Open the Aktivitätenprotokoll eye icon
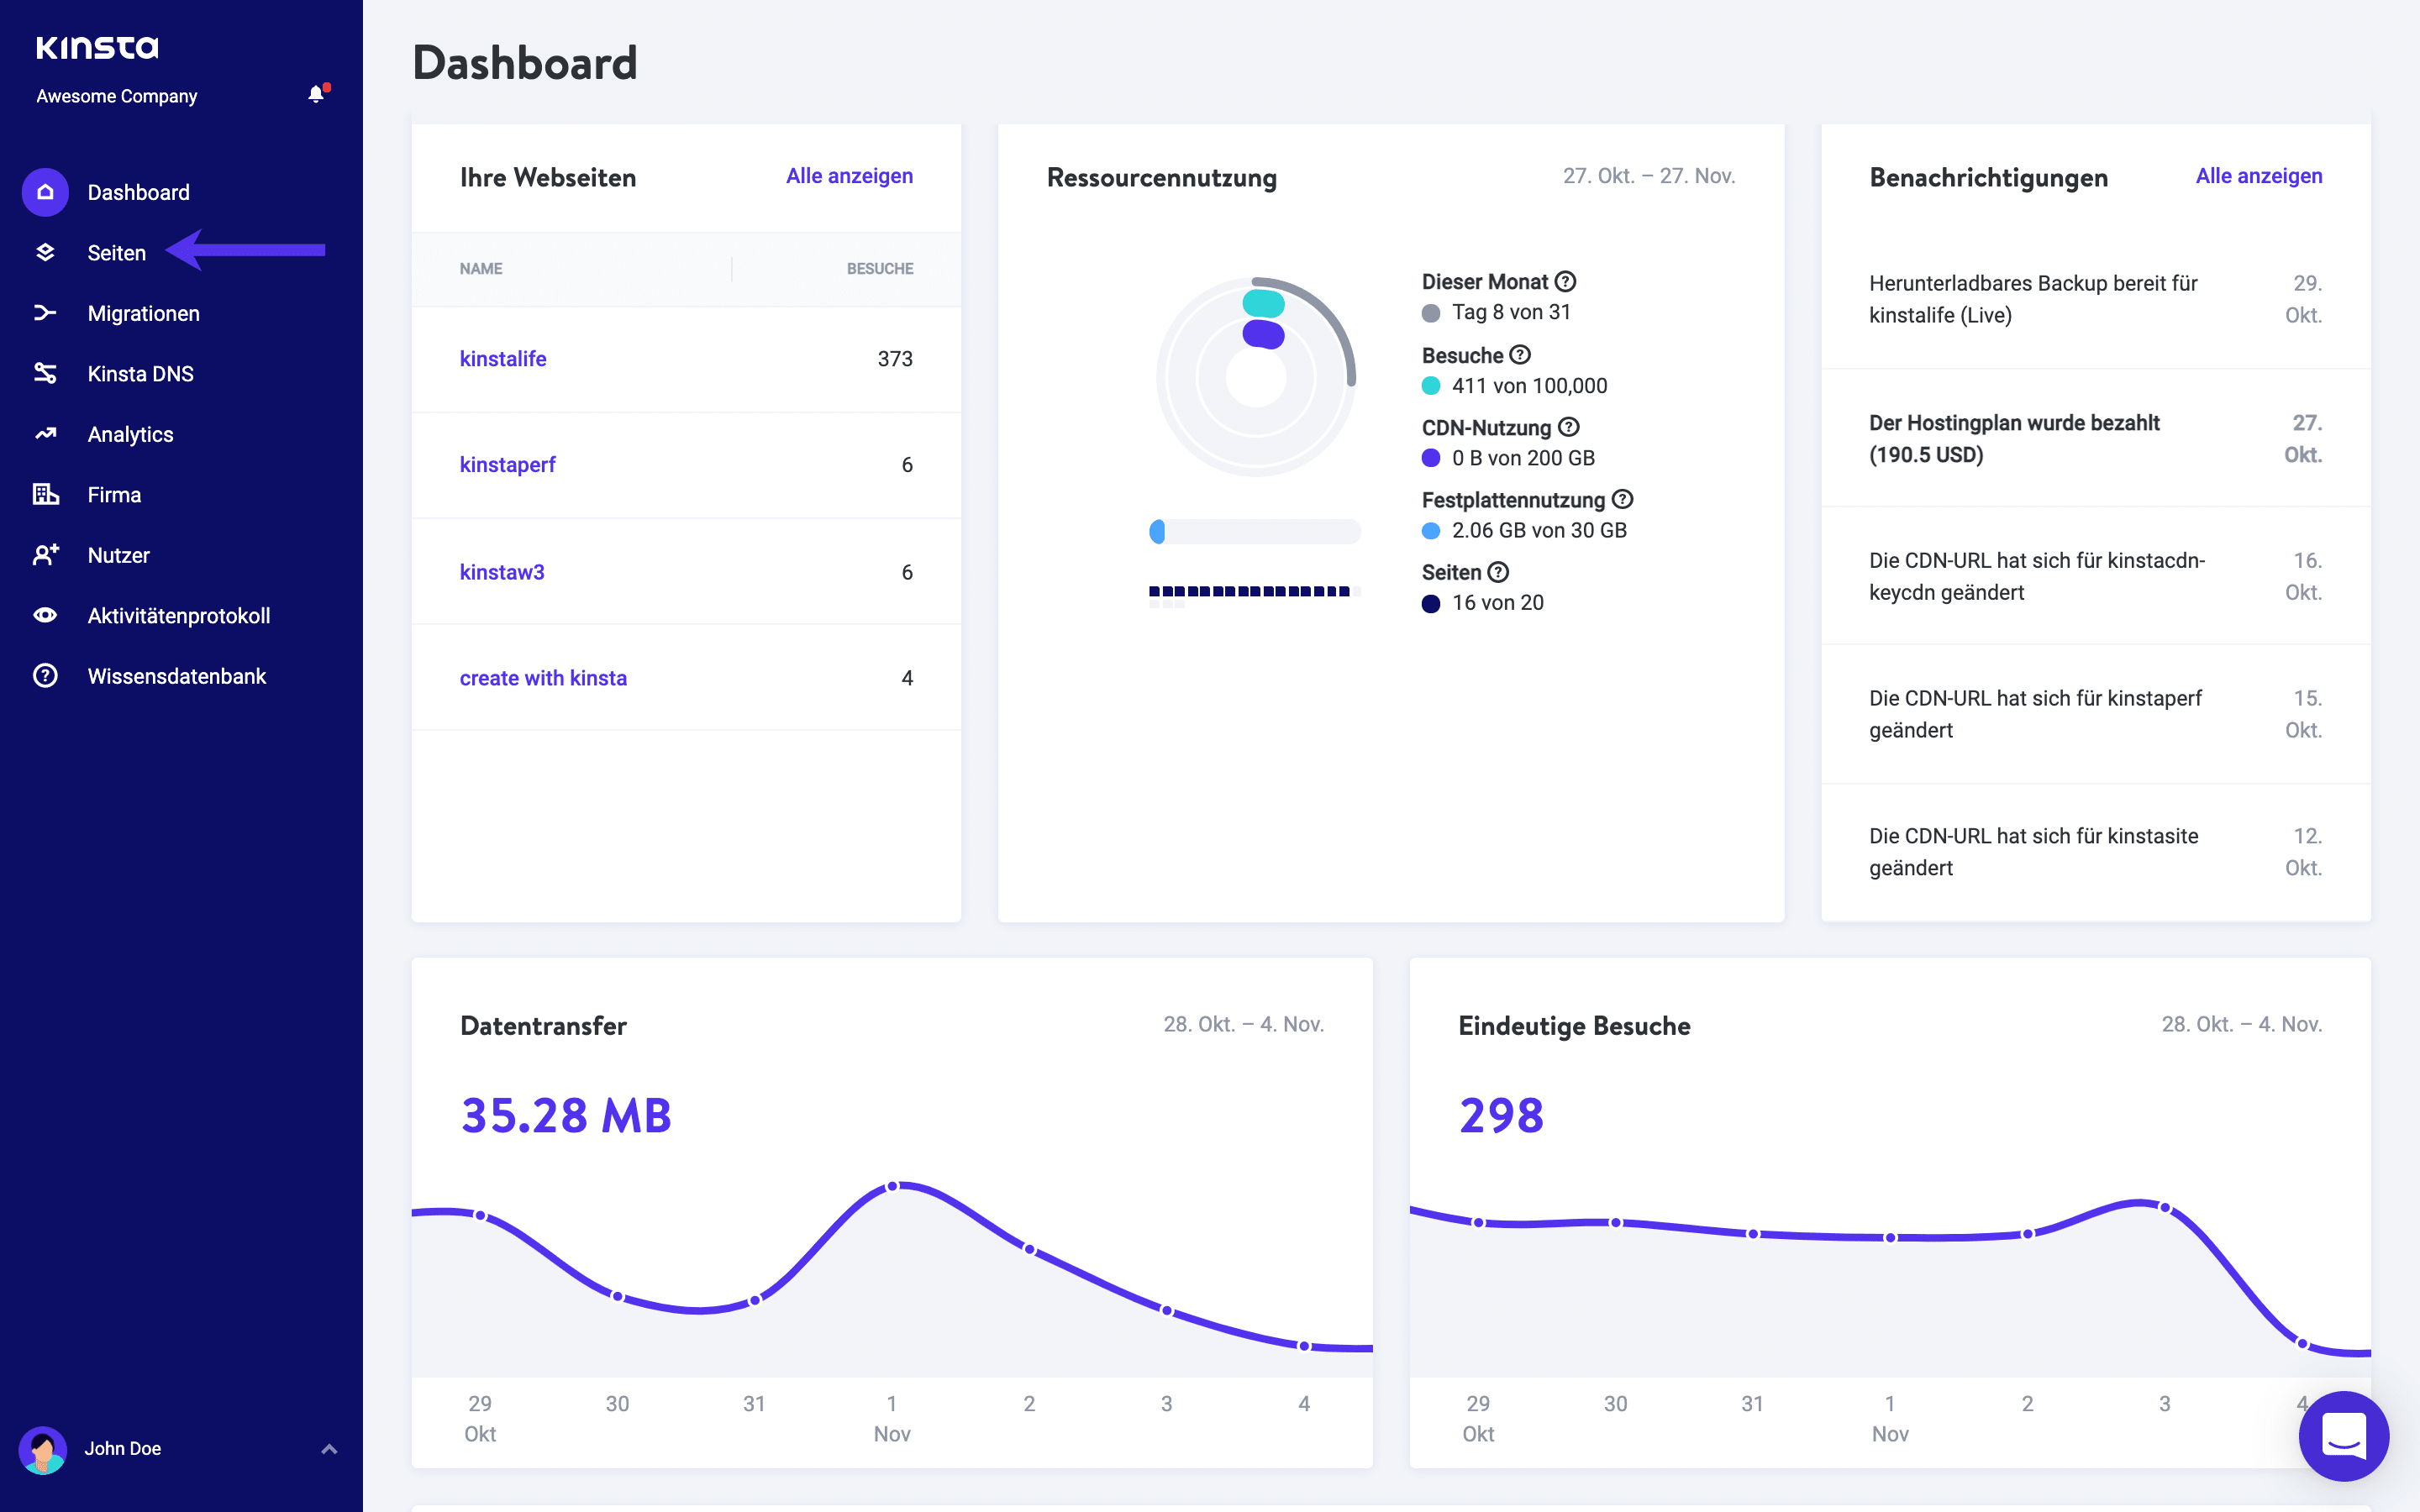The width and height of the screenshot is (2420, 1512). (45, 615)
